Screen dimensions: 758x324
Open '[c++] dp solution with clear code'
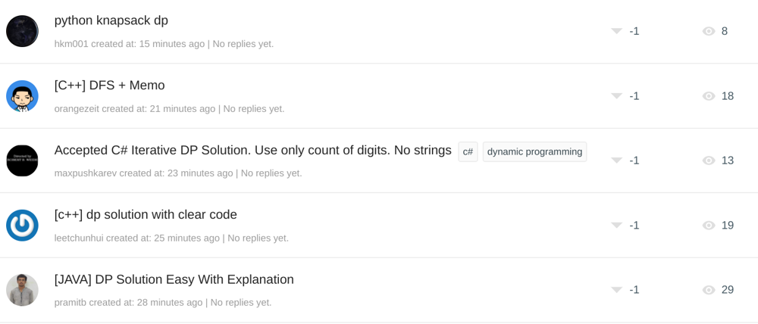[x=146, y=214]
